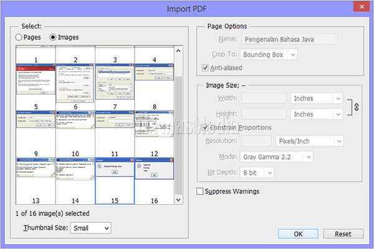Image resolution: width=374 pixels, height=249 pixels.
Task: Select image thumbnail 7
Action: (x=115, y=87)
